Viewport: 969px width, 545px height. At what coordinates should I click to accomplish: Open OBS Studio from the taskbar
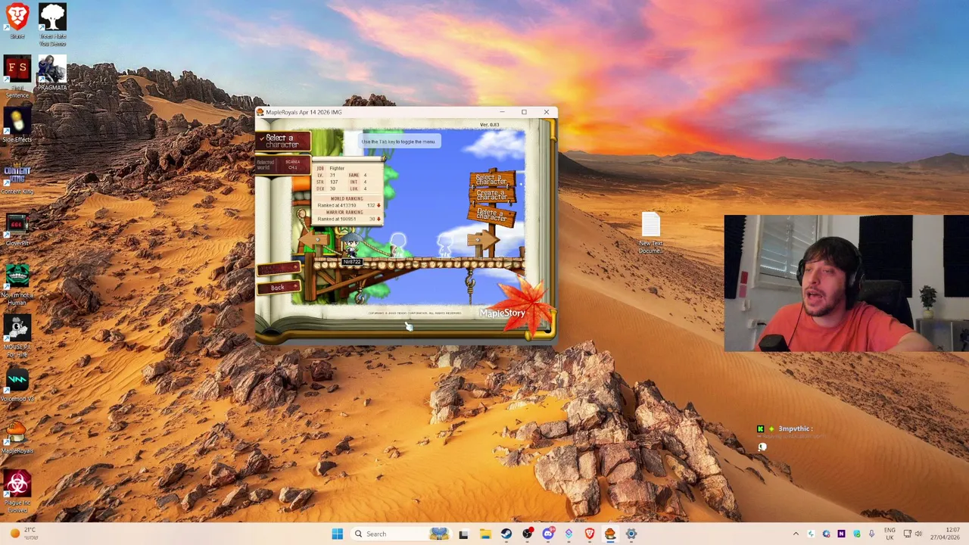click(x=527, y=534)
